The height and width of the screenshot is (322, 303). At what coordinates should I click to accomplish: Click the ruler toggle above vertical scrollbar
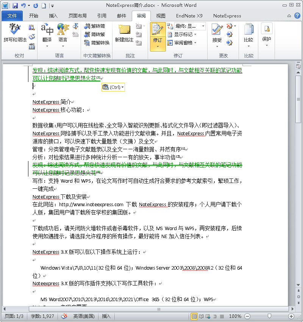pos(298,66)
